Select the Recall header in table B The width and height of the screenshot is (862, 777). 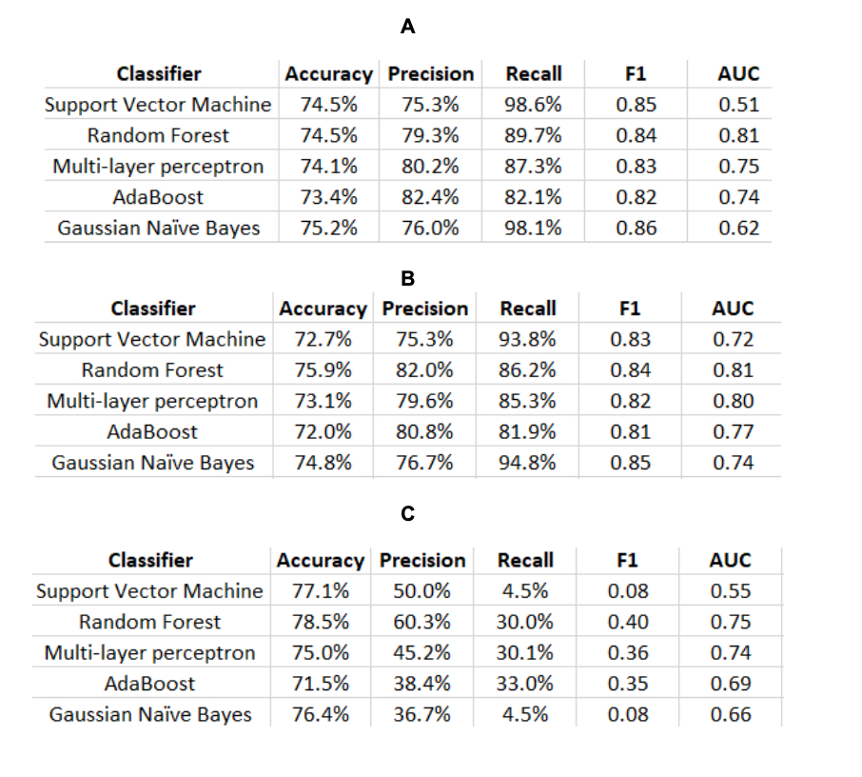pyautogui.click(x=527, y=309)
